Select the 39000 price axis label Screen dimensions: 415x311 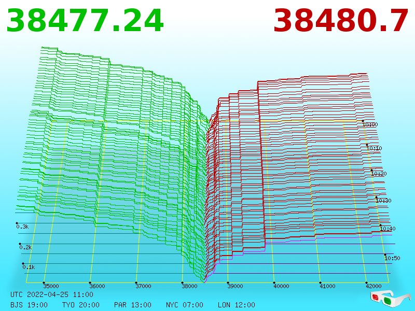click(x=236, y=286)
